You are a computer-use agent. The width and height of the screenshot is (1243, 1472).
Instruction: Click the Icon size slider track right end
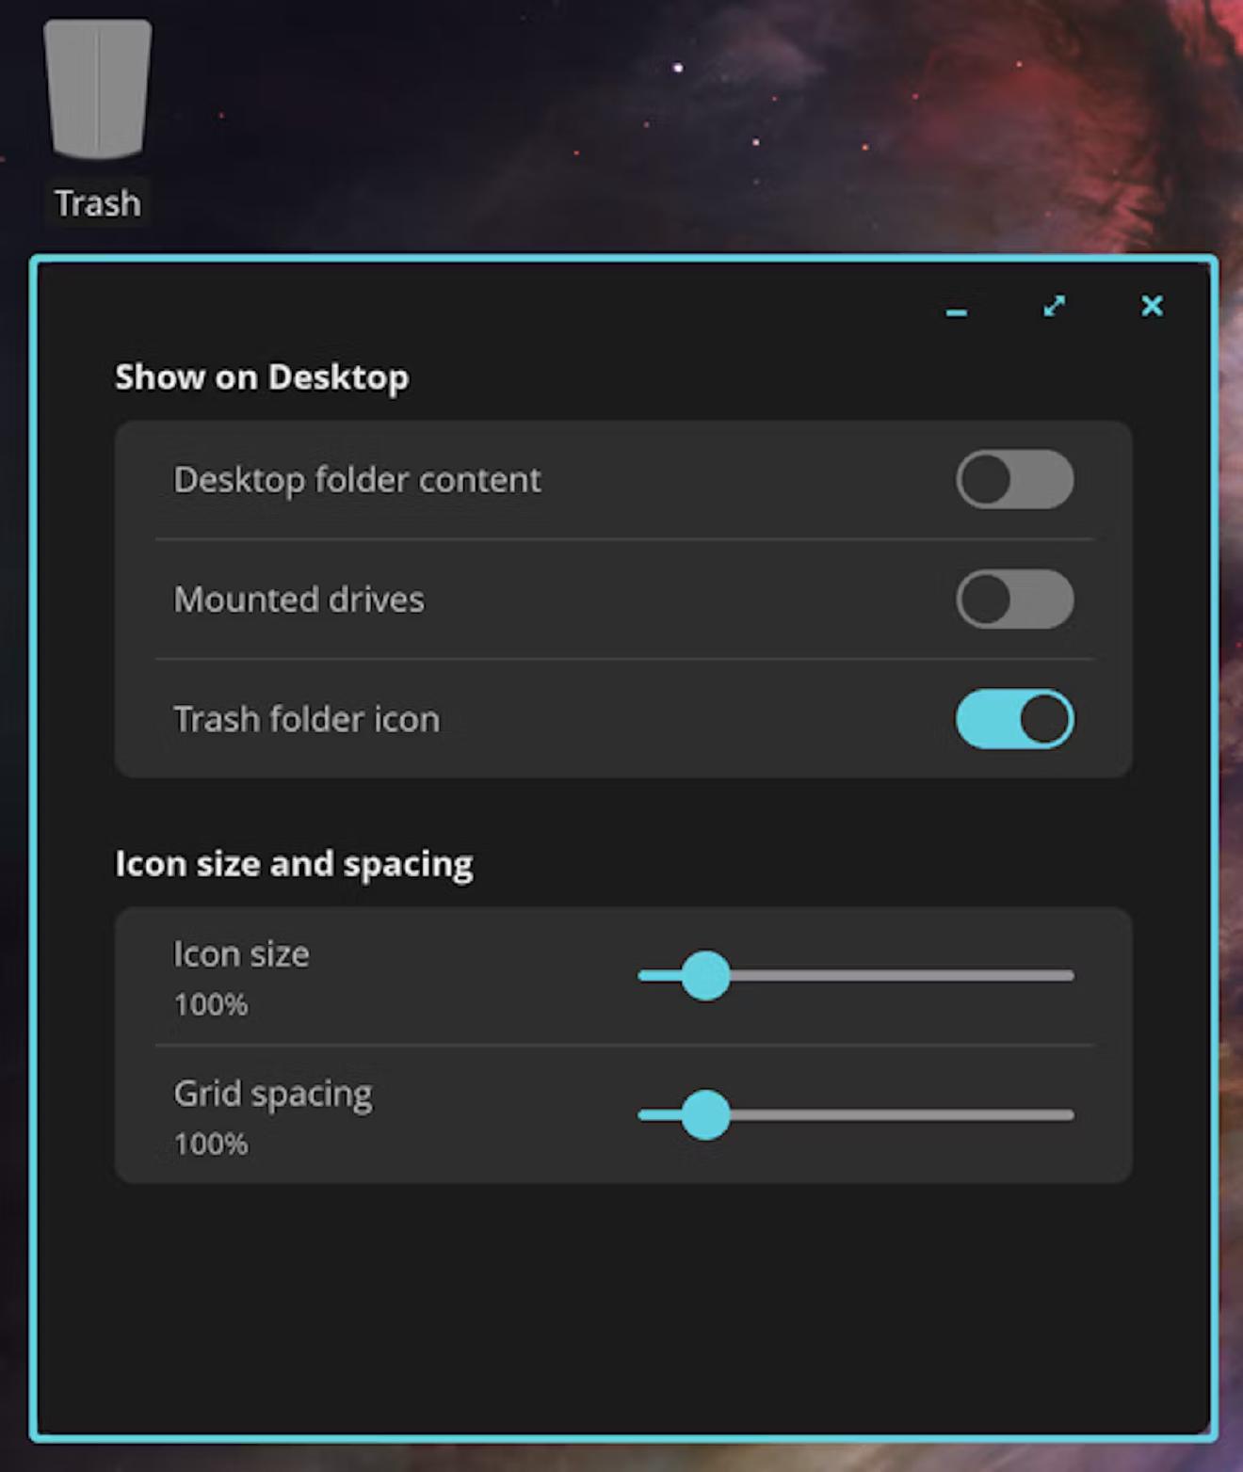(x=1068, y=976)
